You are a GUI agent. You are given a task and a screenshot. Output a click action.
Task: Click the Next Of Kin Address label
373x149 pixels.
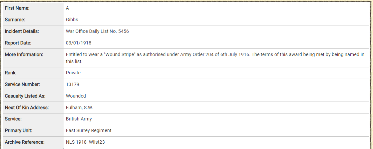(27, 108)
